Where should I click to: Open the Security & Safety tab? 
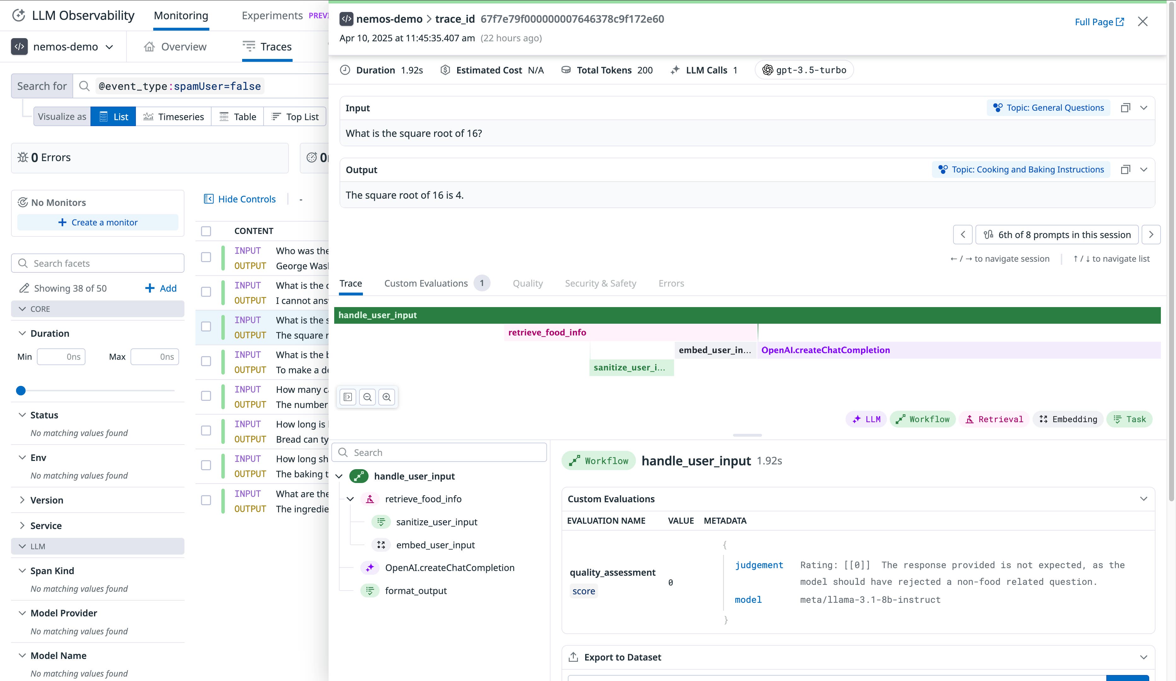click(x=601, y=283)
